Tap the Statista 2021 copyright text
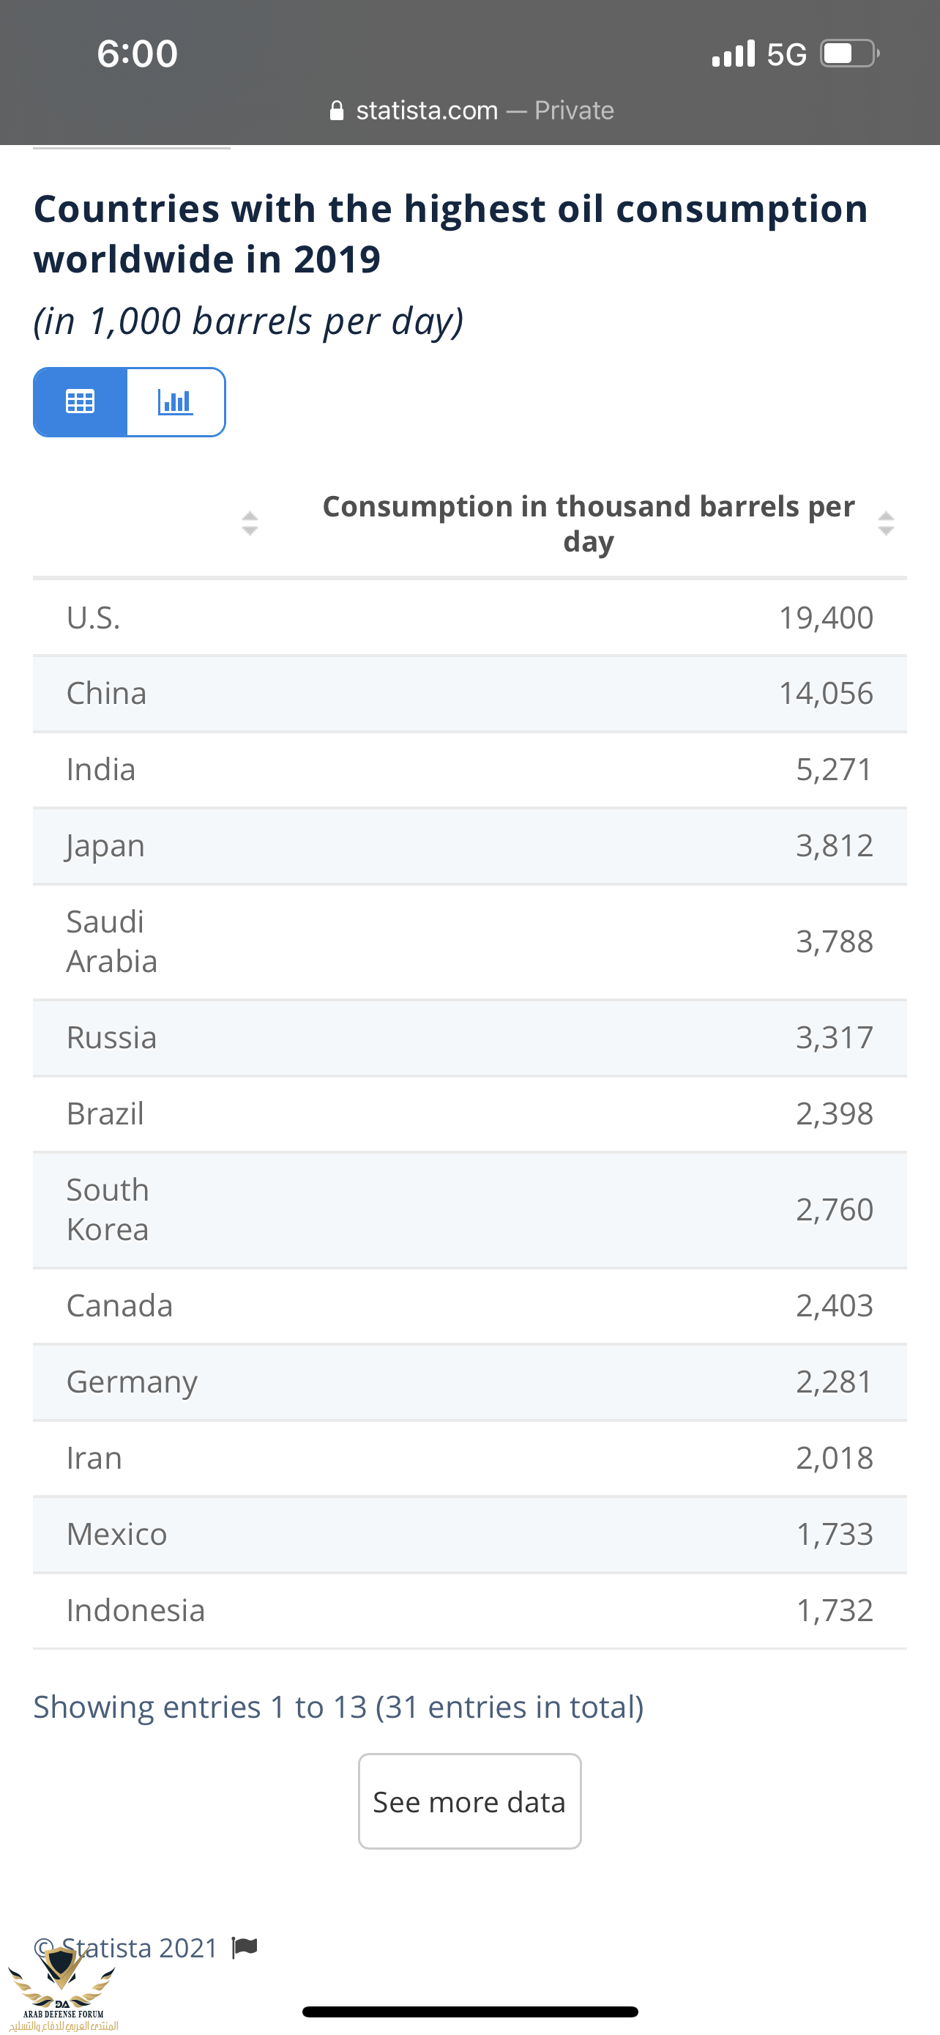 (x=139, y=1948)
